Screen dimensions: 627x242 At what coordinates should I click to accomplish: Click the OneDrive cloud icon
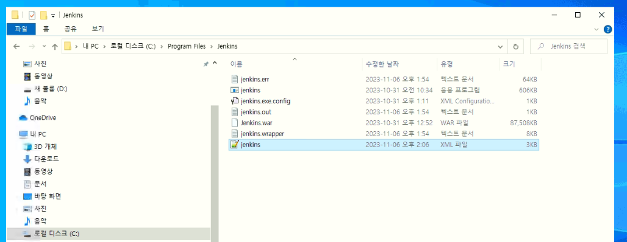23,117
